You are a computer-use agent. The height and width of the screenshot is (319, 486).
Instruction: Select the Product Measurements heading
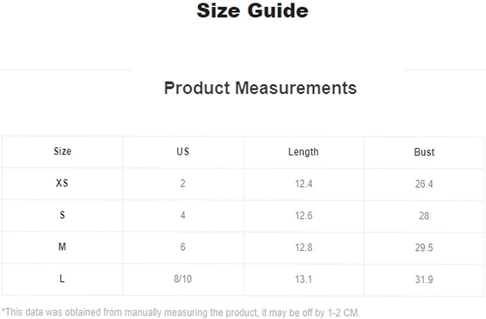click(x=260, y=88)
